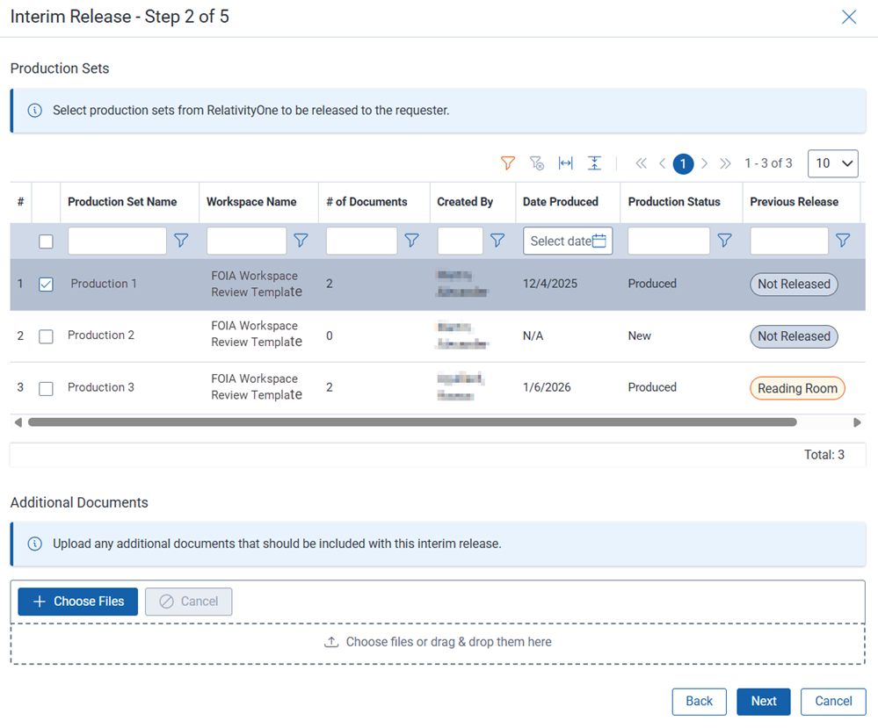This screenshot has height=728, width=878.
Task: Click the clear all filters icon
Action: point(536,162)
